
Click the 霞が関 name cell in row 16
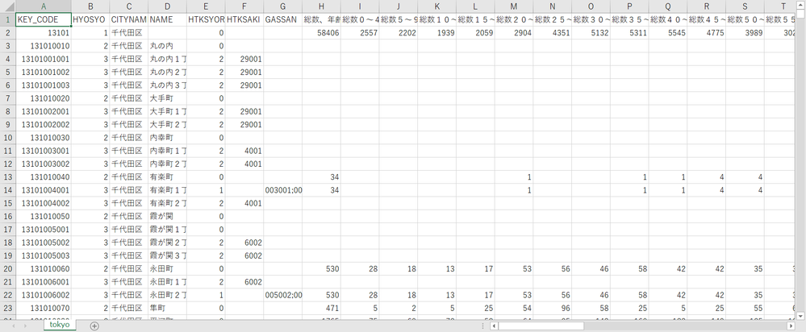[x=168, y=217]
